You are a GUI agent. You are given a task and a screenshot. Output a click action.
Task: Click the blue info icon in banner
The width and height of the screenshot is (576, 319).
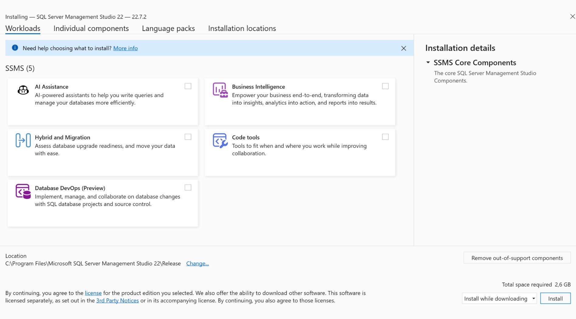point(15,48)
